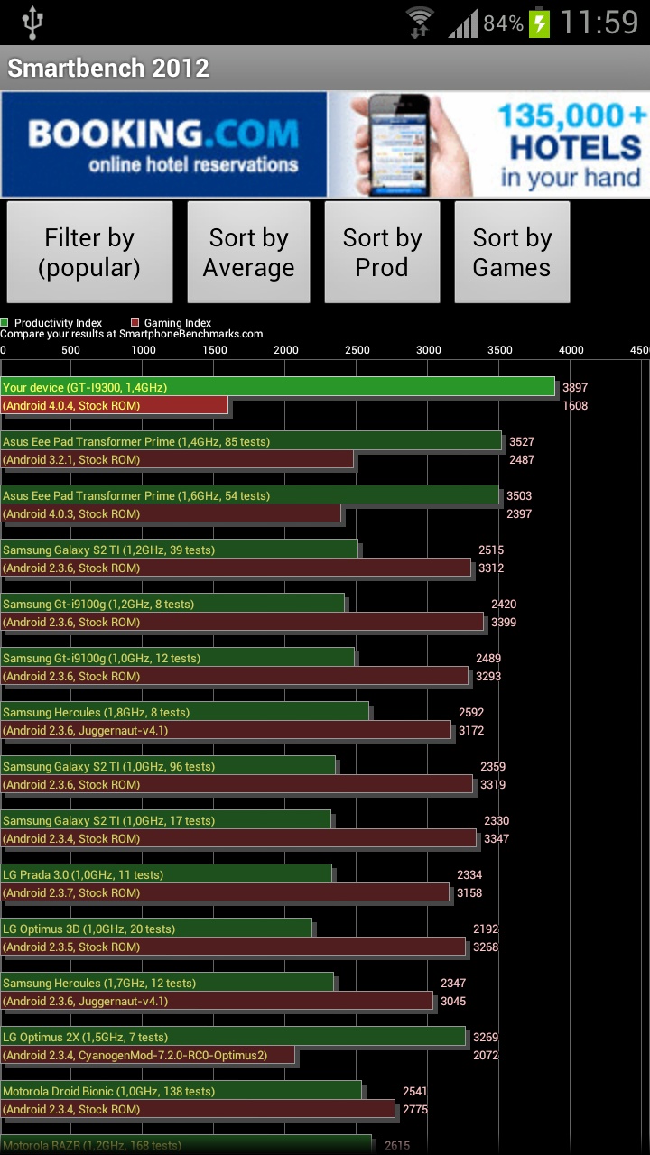
Task: Tap the 1608 gaming score
Action: point(575,405)
